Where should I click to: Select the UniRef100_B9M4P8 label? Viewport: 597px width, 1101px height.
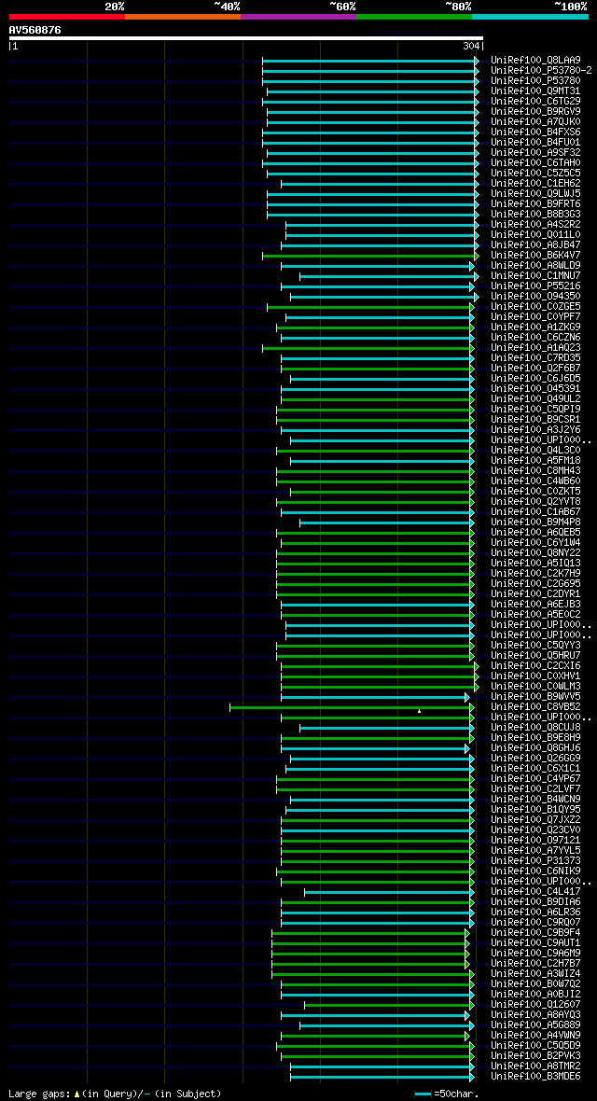(535, 522)
